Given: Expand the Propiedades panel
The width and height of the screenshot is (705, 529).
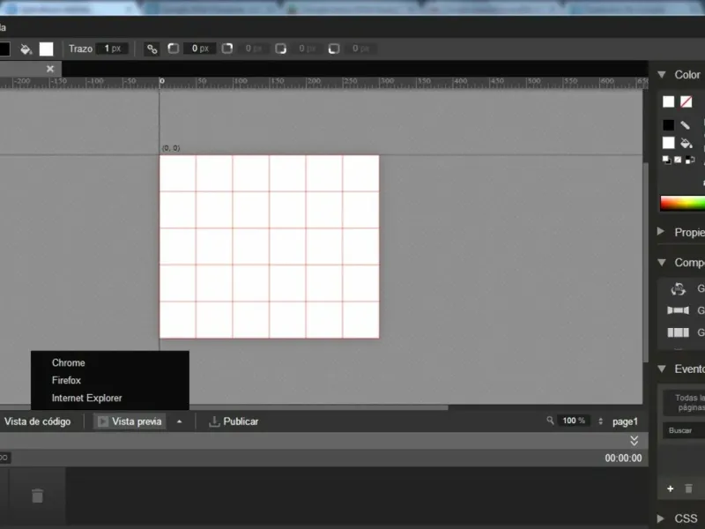Looking at the screenshot, I should (660, 232).
